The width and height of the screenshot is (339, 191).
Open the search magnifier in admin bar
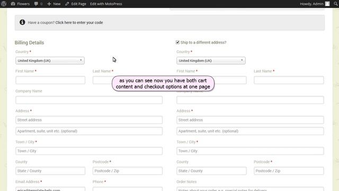336,4
